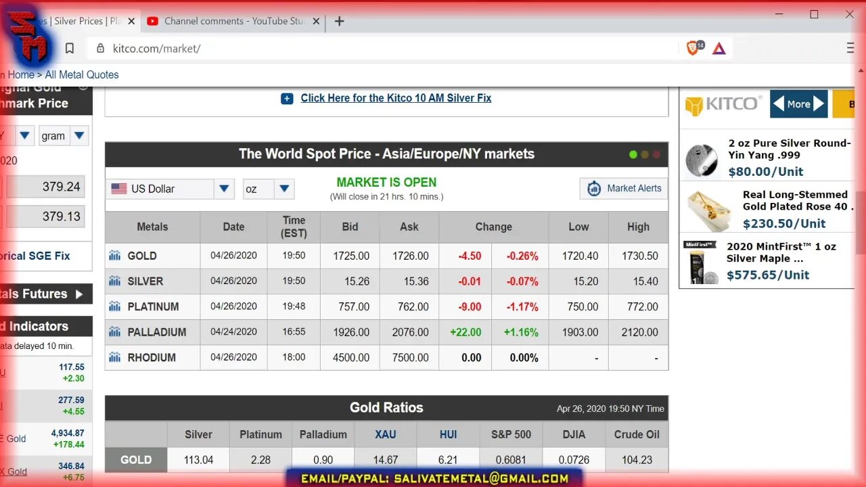Click the Palladium change value +22.00
Image resolution: width=866 pixels, height=487 pixels.
465,332
